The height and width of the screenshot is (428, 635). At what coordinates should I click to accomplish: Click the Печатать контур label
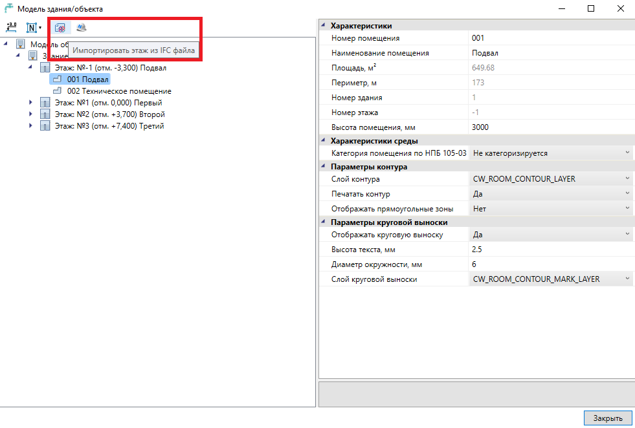click(361, 194)
